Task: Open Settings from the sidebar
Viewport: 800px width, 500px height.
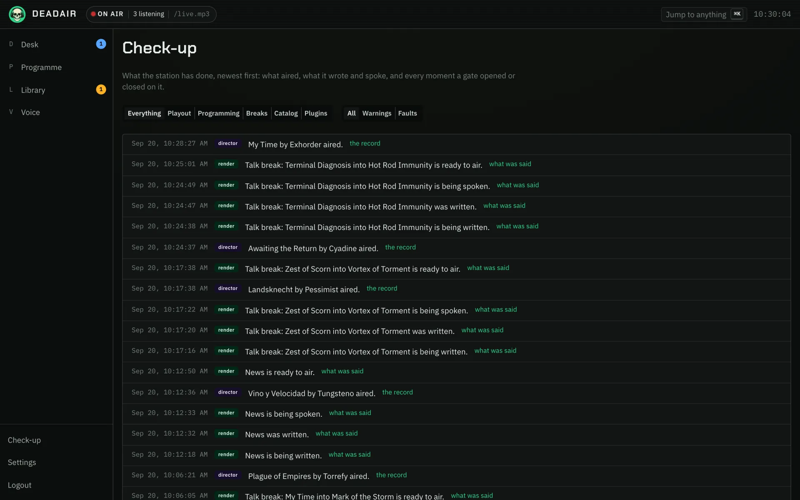Action: pos(22,462)
